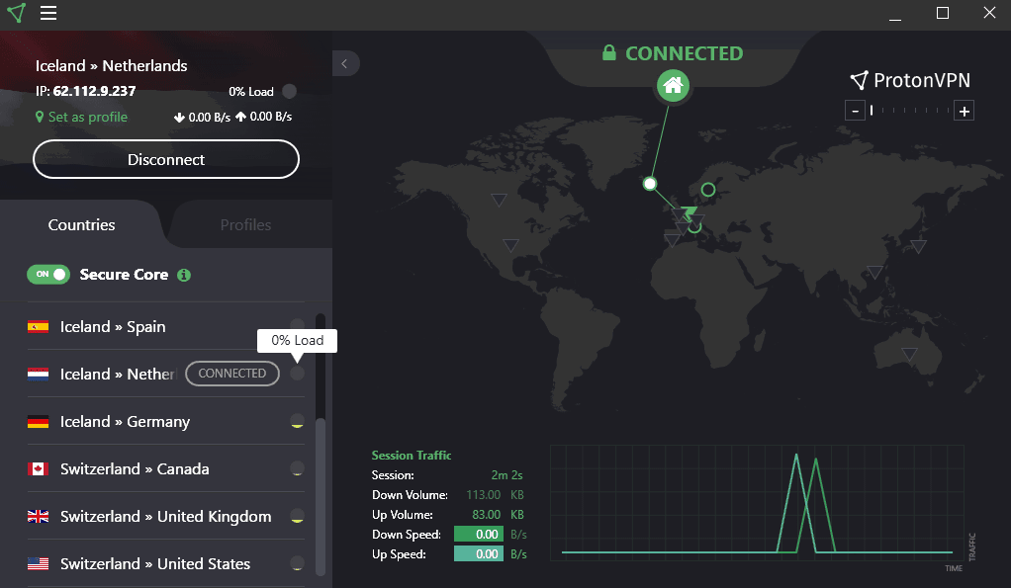Image resolution: width=1011 pixels, height=588 pixels.
Task: Click the Sweden ring marker on the map
Action: 708,190
